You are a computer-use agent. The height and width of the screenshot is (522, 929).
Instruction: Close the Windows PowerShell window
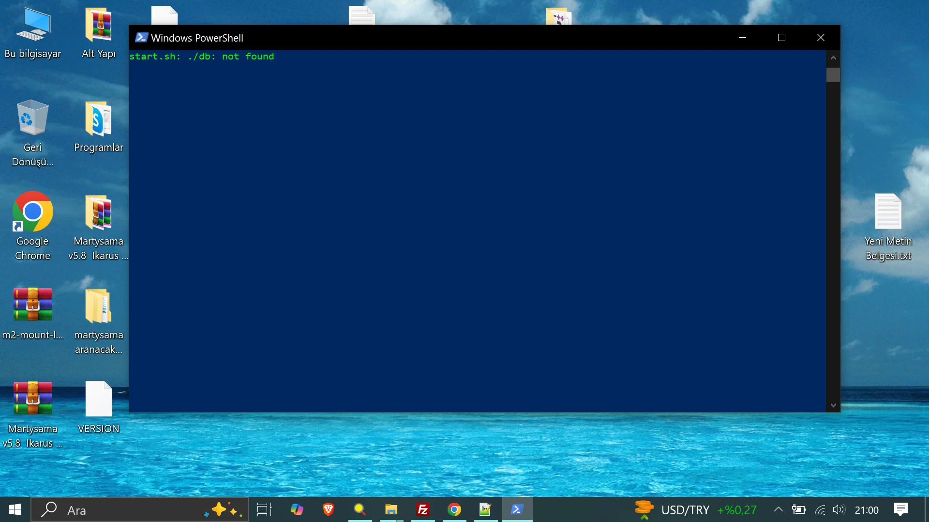coord(821,37)
